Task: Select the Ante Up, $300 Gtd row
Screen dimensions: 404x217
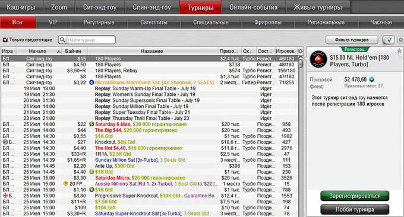Action: point(150,166)
